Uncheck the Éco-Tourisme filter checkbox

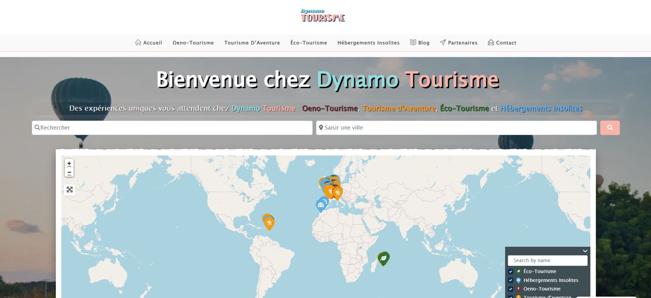tap(511, 272)
